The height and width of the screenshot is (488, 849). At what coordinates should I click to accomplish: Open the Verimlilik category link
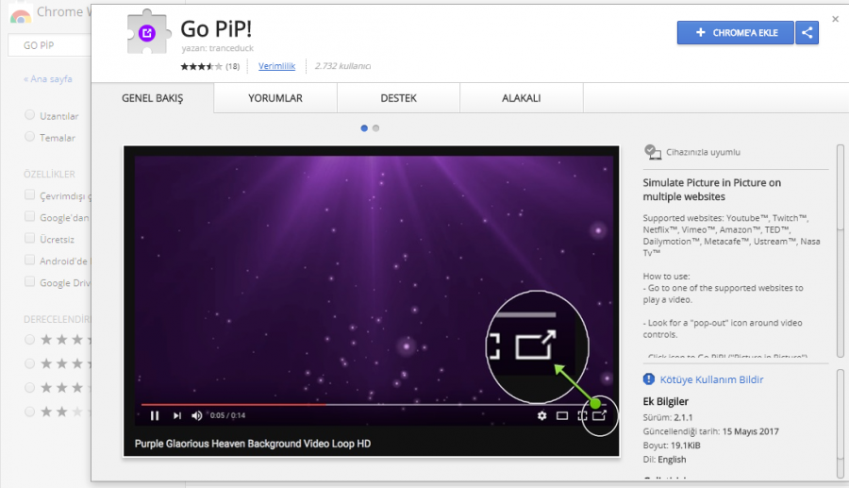(276, 66)
